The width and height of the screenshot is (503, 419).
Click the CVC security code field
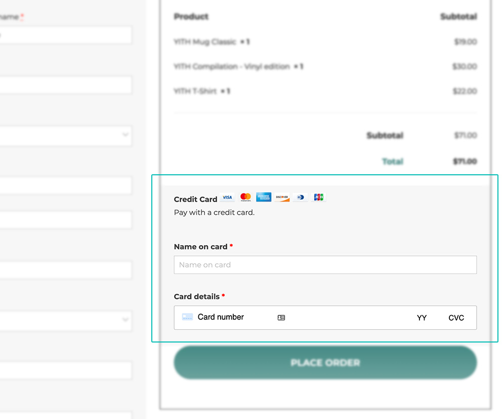456,318
